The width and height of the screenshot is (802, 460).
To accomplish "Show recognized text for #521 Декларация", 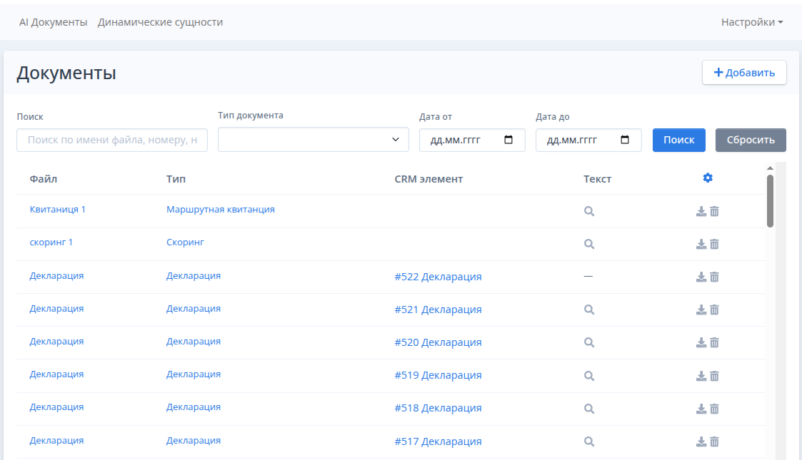I will 589,310.
